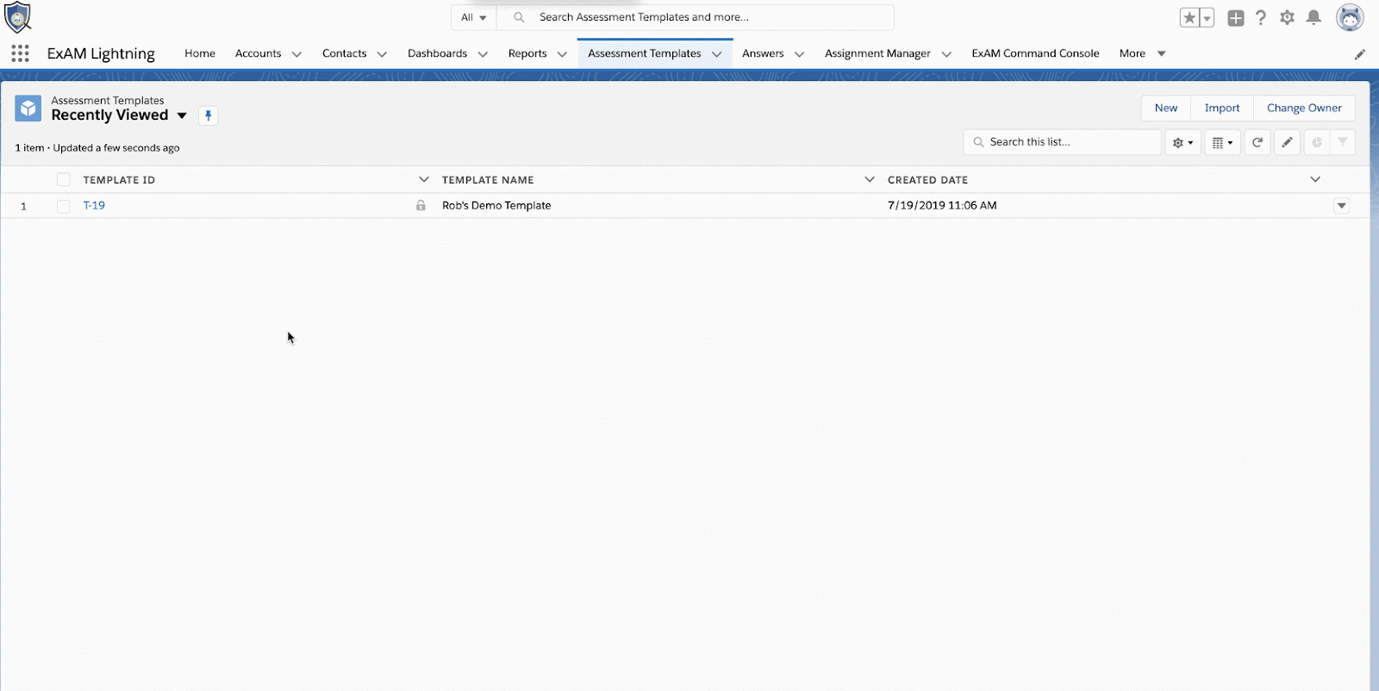1379x691 pixels.
Task: Expand the Assessment Templates tab chevron
Action: pyautogui.click(x=716, y=54)
